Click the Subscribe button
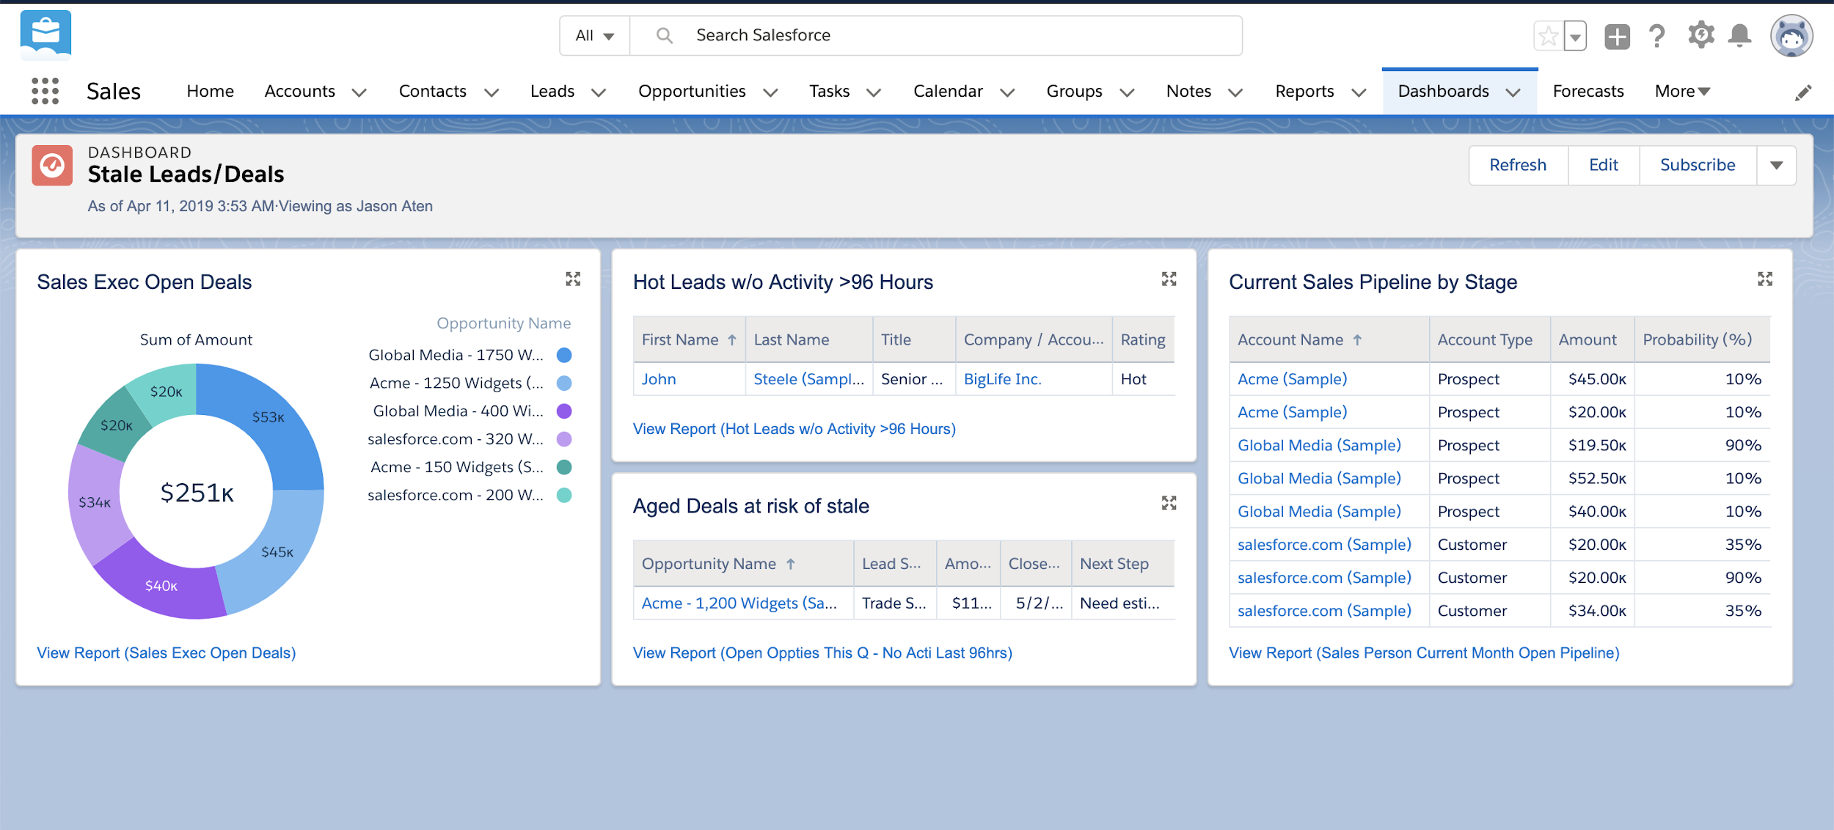 (x=1698, y=165)
